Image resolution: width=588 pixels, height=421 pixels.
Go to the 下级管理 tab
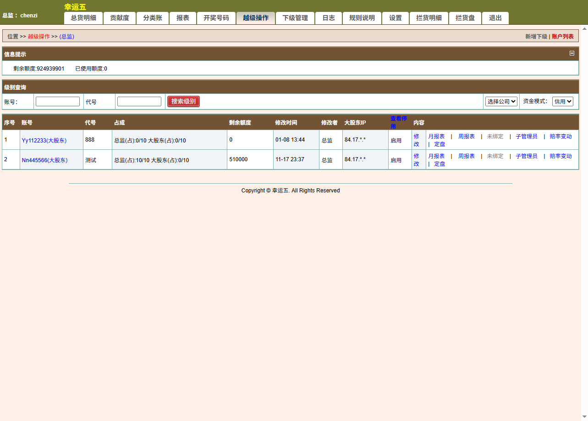[295, 18]
